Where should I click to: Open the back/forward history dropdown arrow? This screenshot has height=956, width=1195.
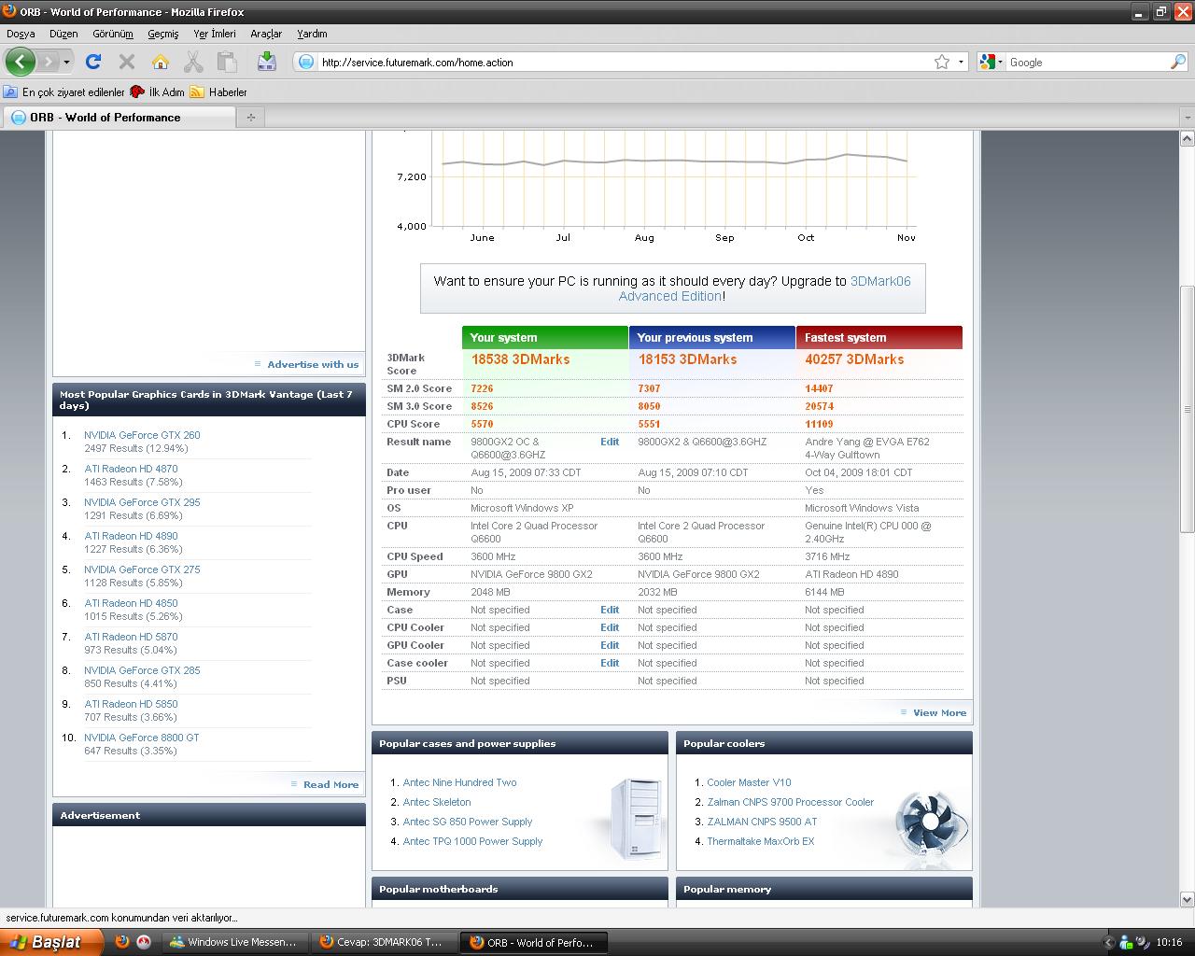pyautogui.click(x=66, y=63)
